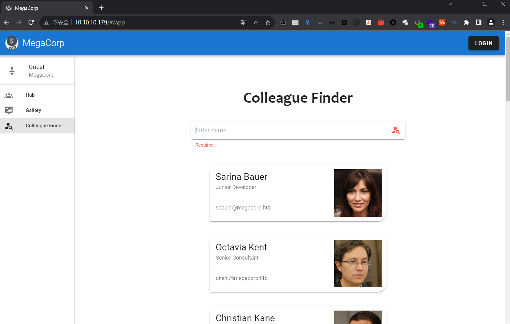Click the Colleague Finder person-search sidebar icon
The height and width of the screenshot is (324, 510).
9,126
